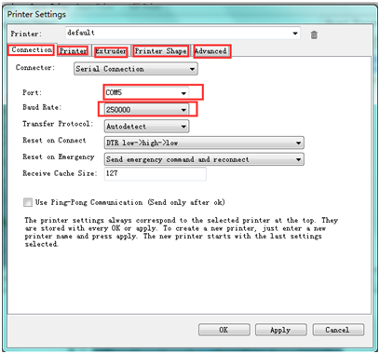Click the Apply button
The height and width of the screenshot is (354, 380).
pos(281,330)
